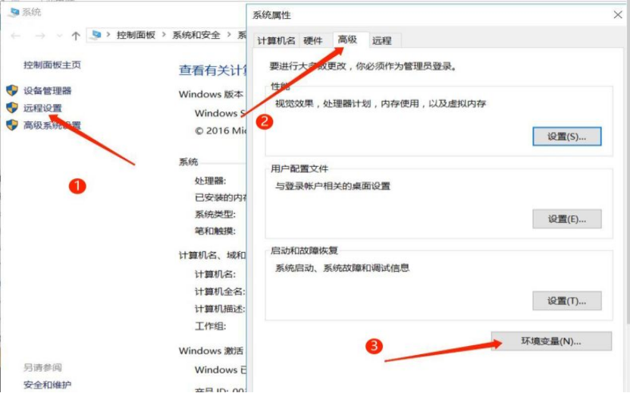
Task: Click Windows 激活 heading
Action: 211,351
